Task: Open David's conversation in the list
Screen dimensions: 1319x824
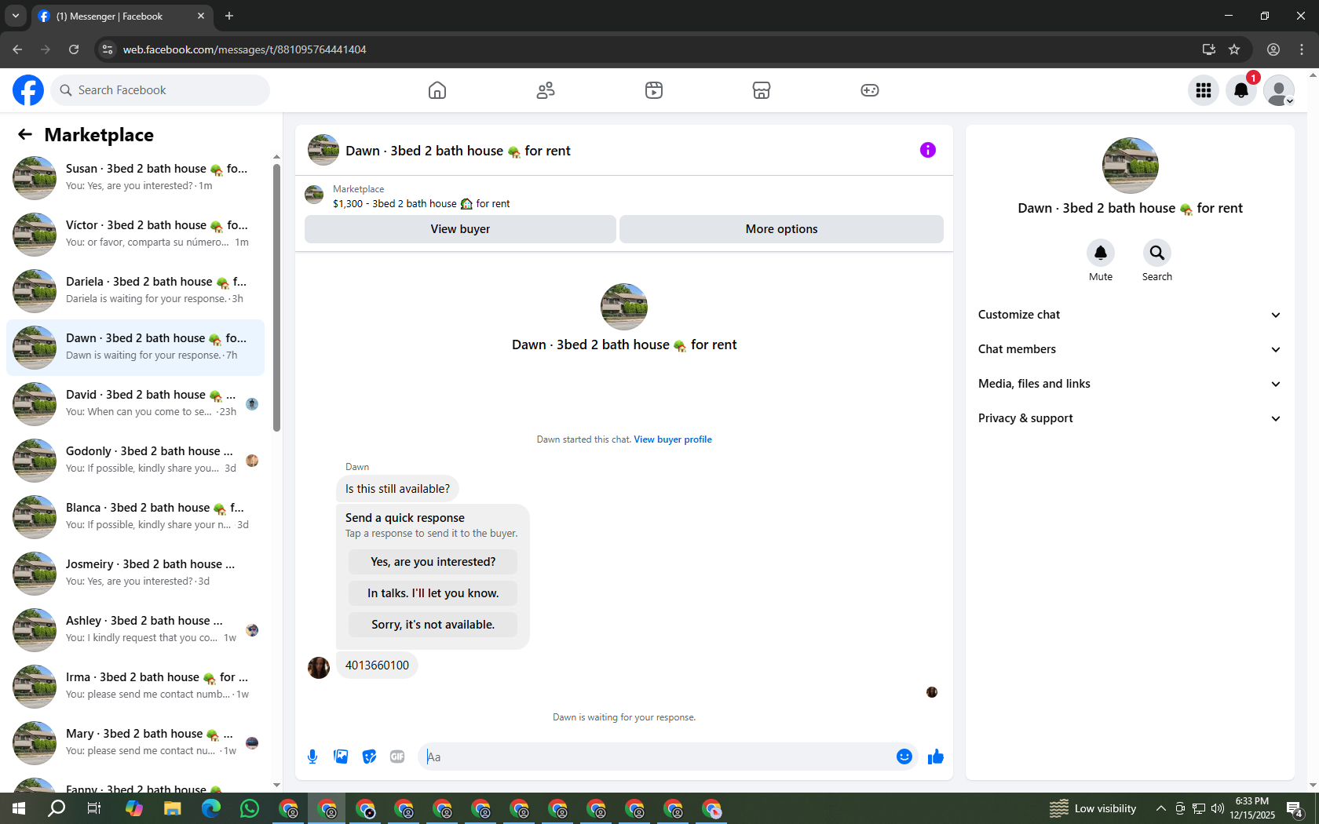Action: (x=135, y=404)
